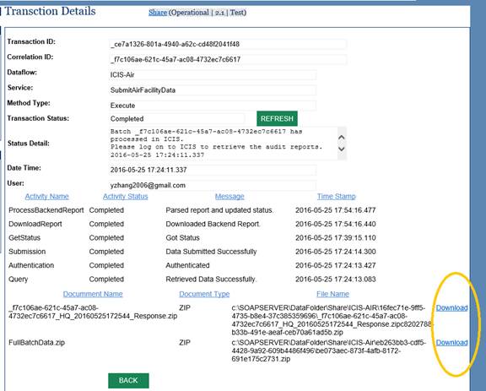Click the green BACK button
Viewport: 486px width, 391px height.
click(128, 381)
